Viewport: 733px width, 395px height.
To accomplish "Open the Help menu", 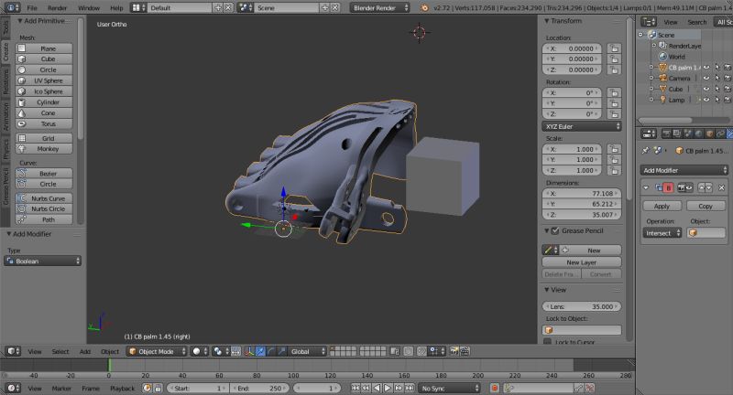I will point(116,8).
